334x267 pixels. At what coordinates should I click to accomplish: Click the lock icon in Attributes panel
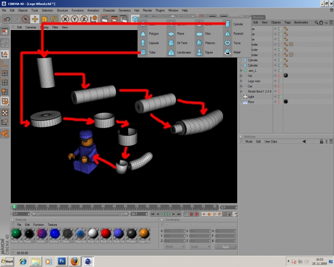(x=321, y=142)
